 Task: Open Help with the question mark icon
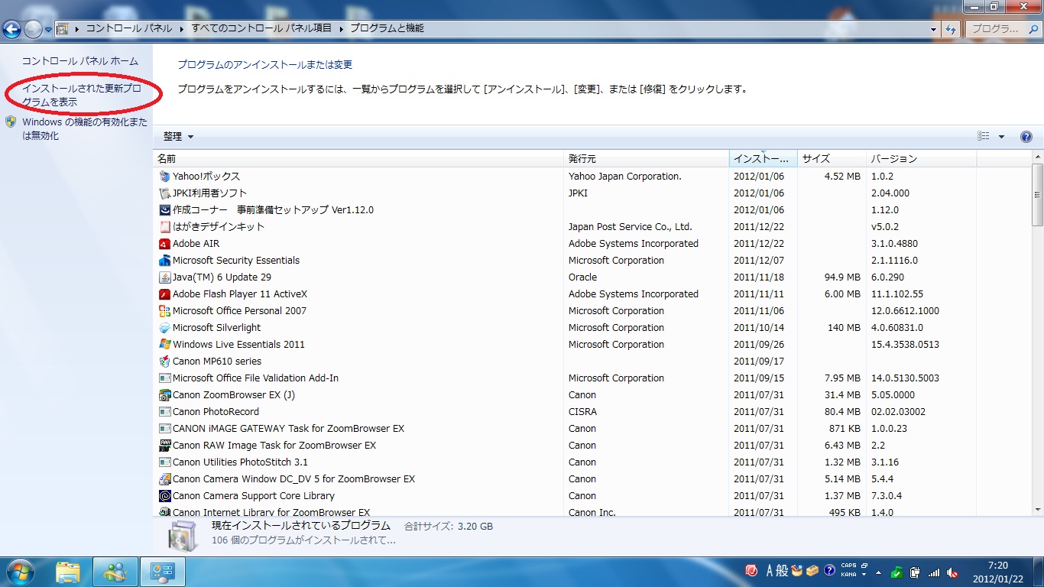point(1026,137)
